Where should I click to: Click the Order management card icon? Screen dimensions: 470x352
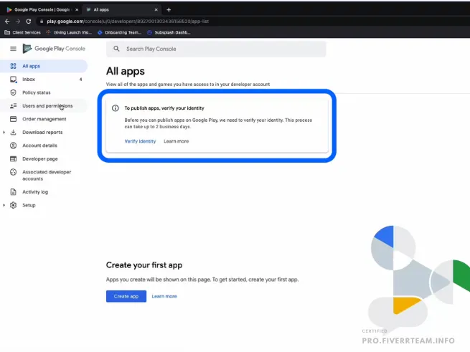coord(13,119)
